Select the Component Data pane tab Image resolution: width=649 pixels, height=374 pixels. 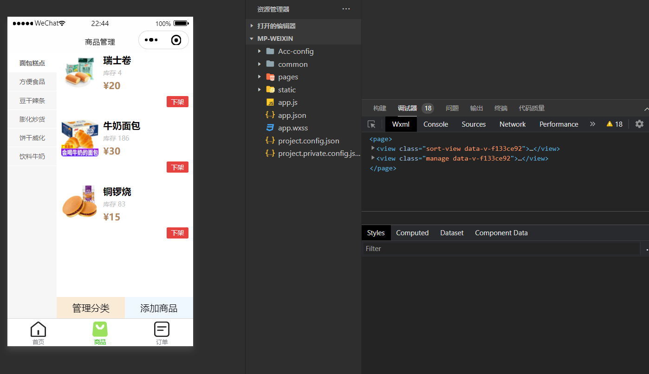[x=501, y=232]
